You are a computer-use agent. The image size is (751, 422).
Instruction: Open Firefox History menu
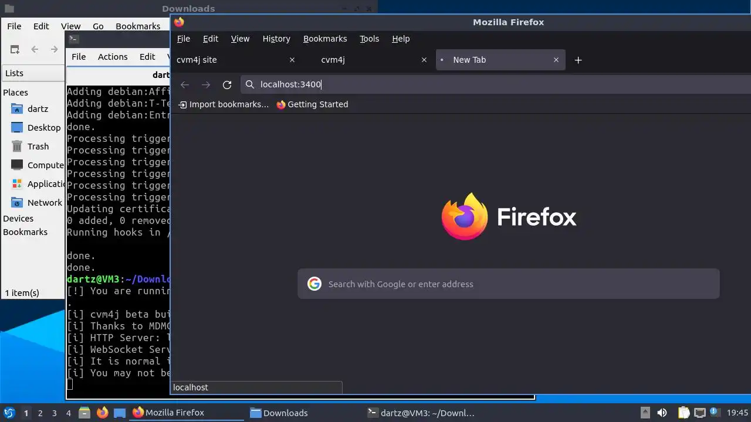[276, 39]
